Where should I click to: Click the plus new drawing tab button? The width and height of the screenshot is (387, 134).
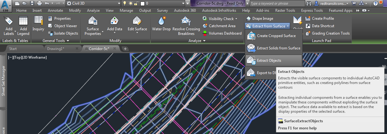click(125, 49)
